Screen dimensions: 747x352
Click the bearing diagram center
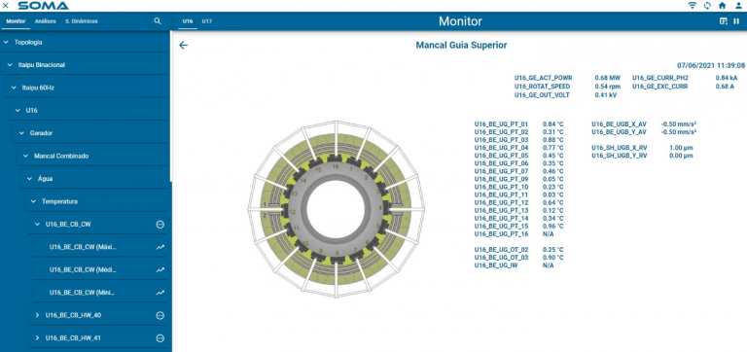pyautogui.click(x=337, y=209)
